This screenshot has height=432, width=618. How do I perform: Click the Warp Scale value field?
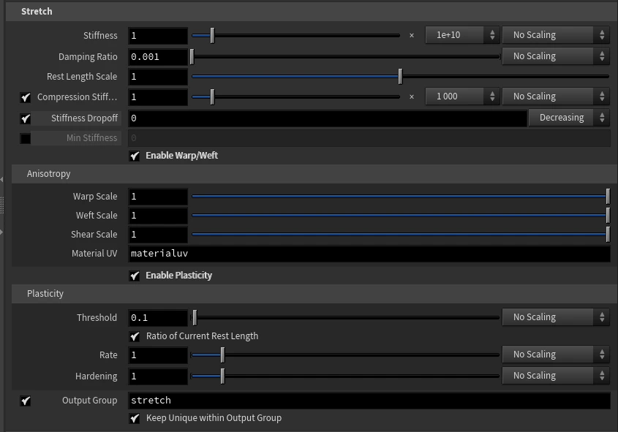pyautogui.click(x=158, y=197)
